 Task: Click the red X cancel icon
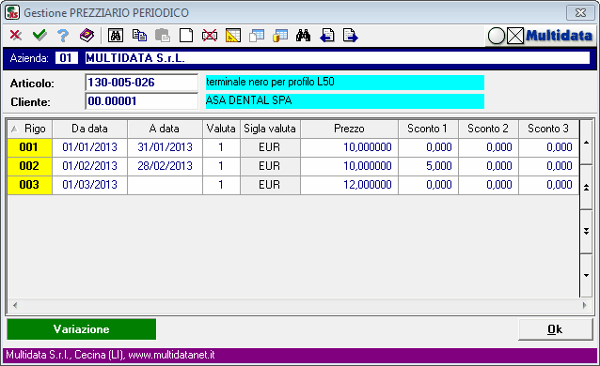click(16, 36)
